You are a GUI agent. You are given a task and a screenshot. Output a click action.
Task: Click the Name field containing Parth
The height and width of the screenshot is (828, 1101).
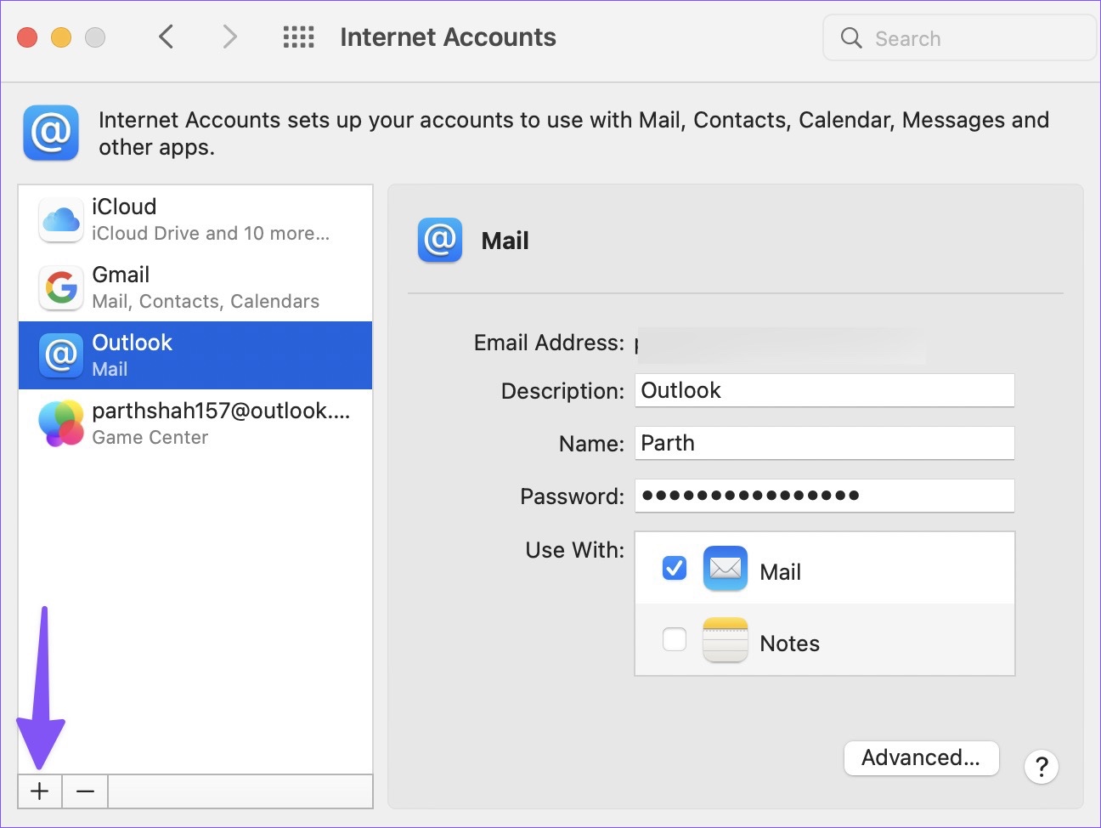[824, 443]
